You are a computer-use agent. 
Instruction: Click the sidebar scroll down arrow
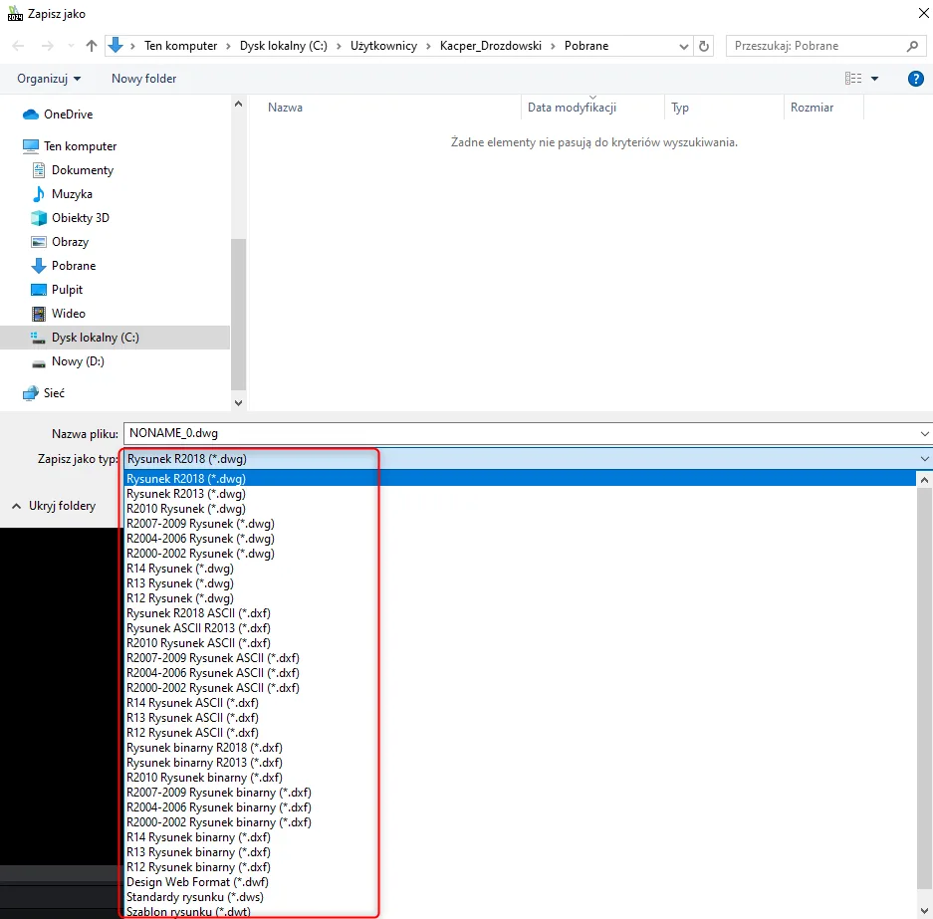click(x=238, y=402)
